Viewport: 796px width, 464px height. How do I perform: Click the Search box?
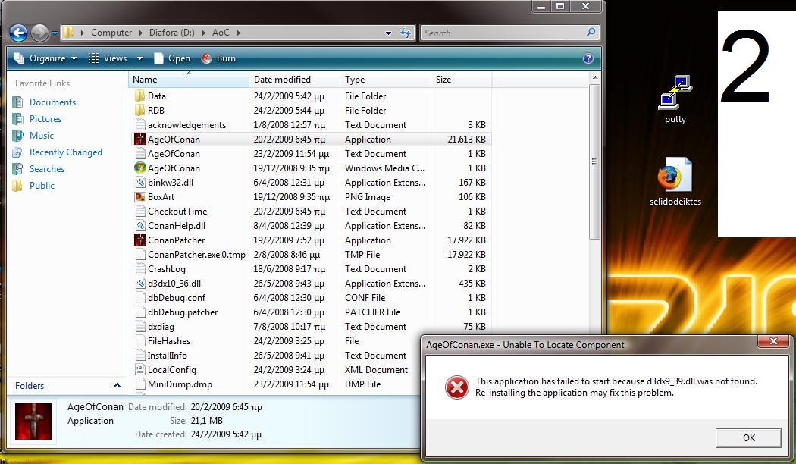pyautogui.click(x=509, y=33)
